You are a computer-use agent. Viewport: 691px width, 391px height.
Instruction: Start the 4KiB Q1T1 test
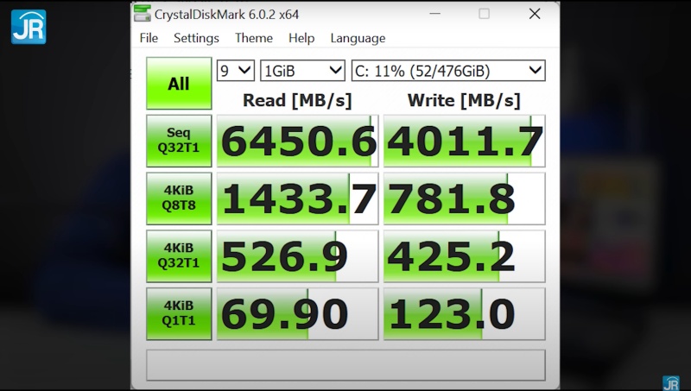click(x=179, y=314)
